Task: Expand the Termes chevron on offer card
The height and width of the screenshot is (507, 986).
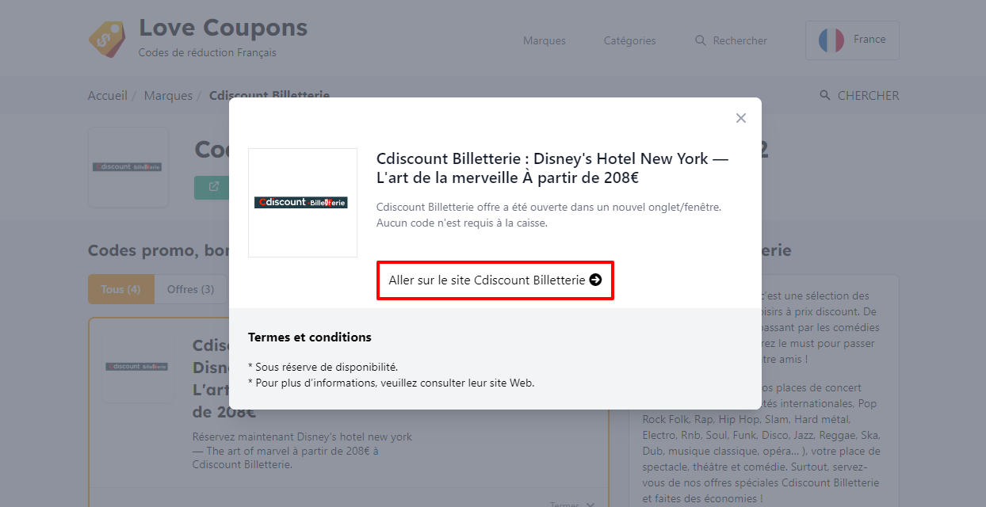Action: click(590, 505)
